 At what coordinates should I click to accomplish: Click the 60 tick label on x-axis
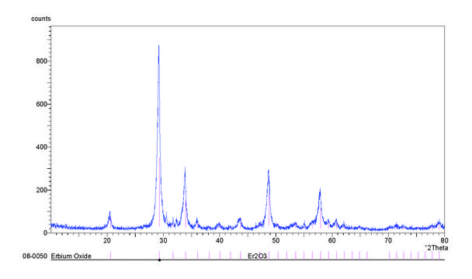332,240
